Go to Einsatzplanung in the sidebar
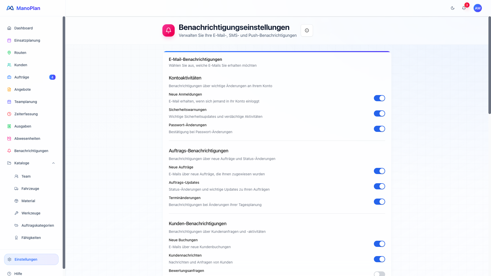The height and width of the screenshot is (276, 491). point(27,40)
